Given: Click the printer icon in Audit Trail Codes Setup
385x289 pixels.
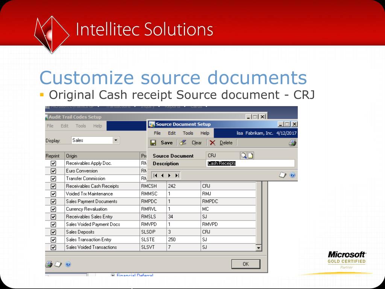Looking at the screenshot, I should click(49, 264).
